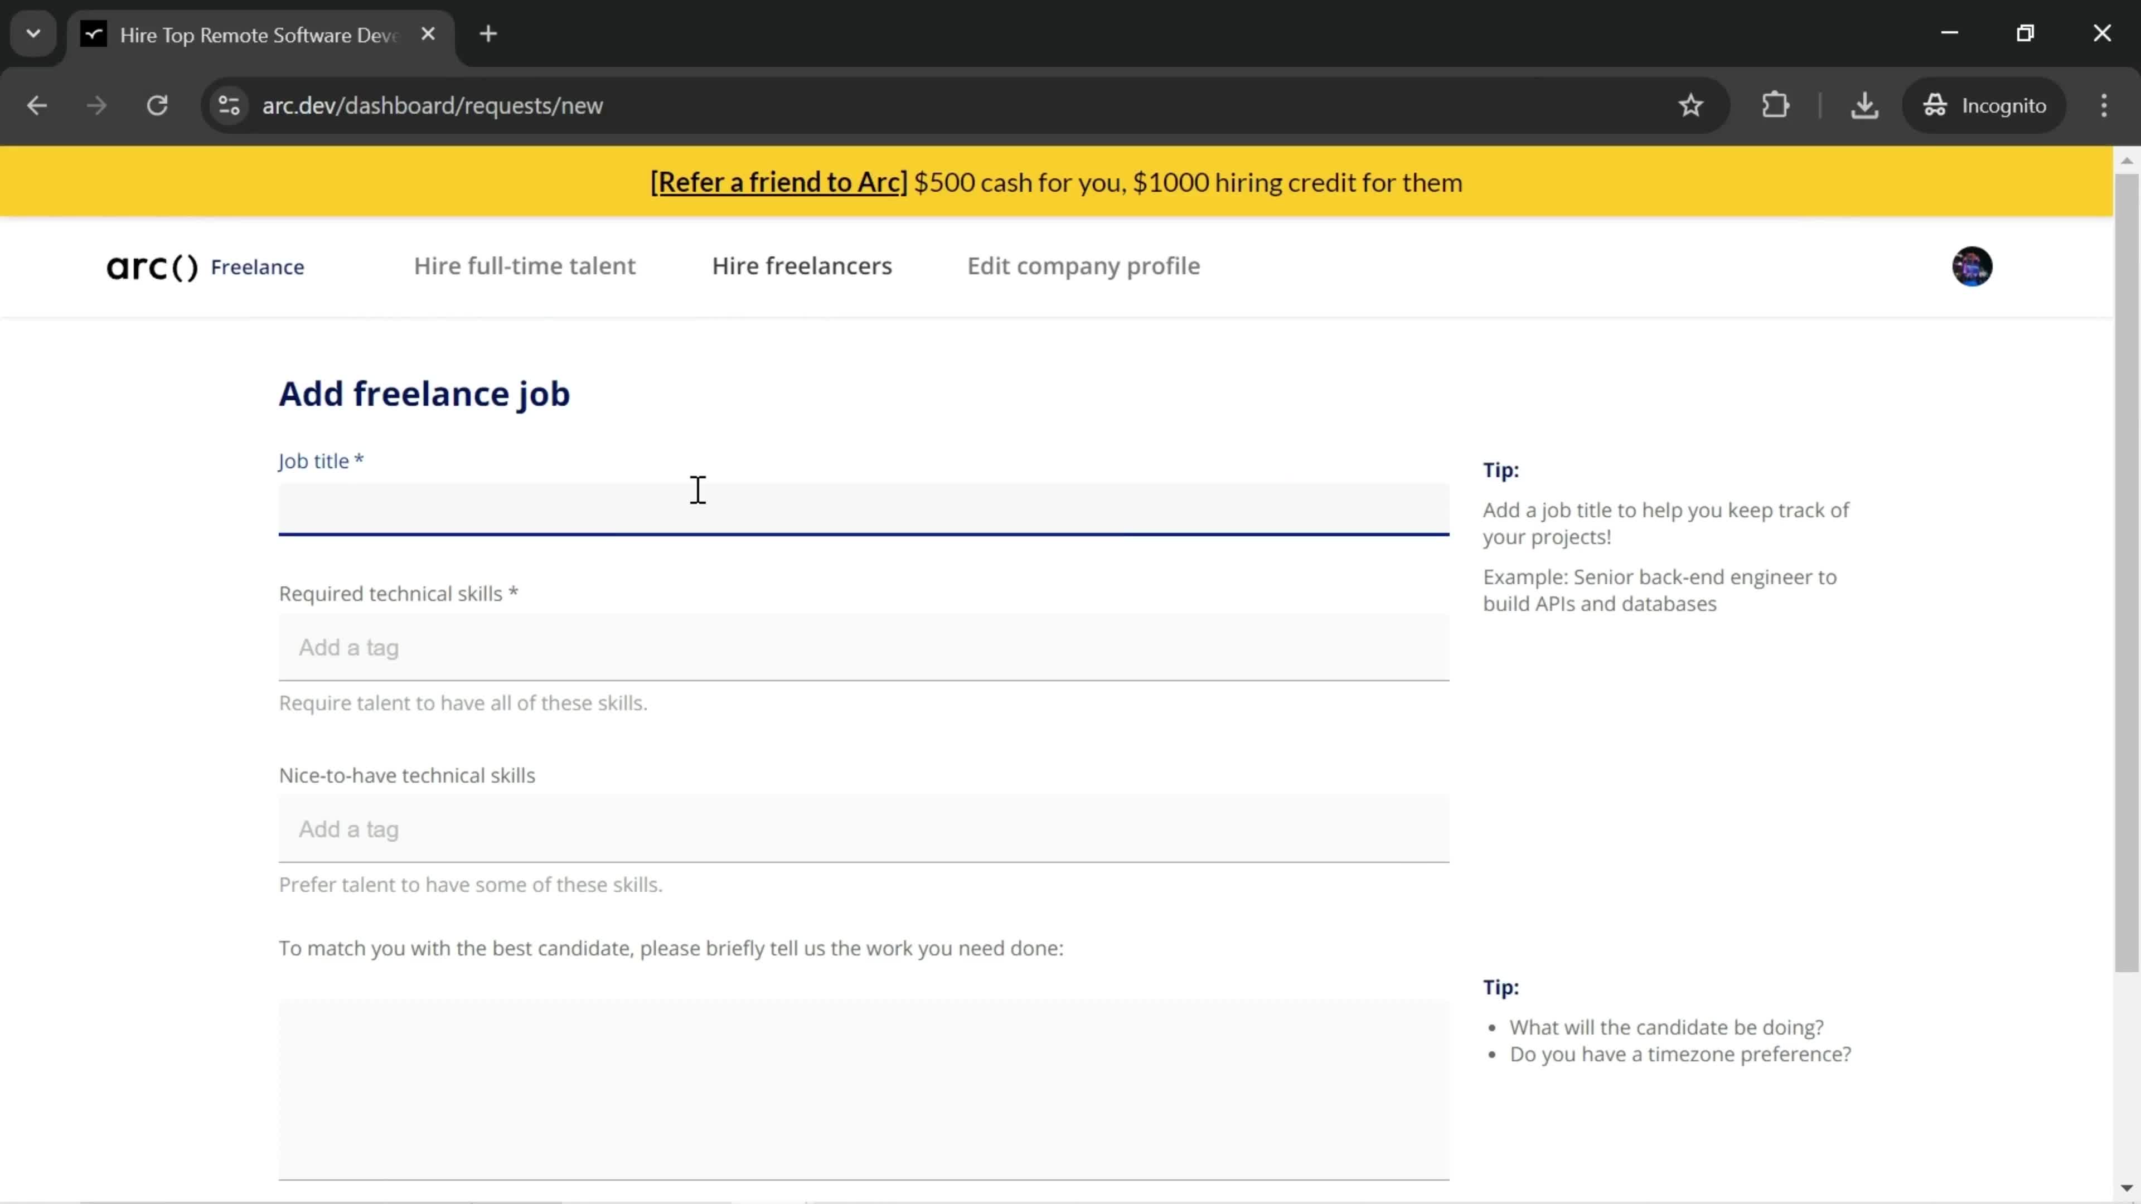Click the browser forward navigation arrow

point(95,104)
